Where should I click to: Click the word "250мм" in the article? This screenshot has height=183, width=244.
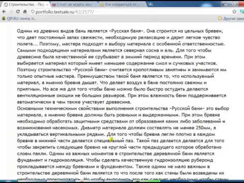pos(203,128)
